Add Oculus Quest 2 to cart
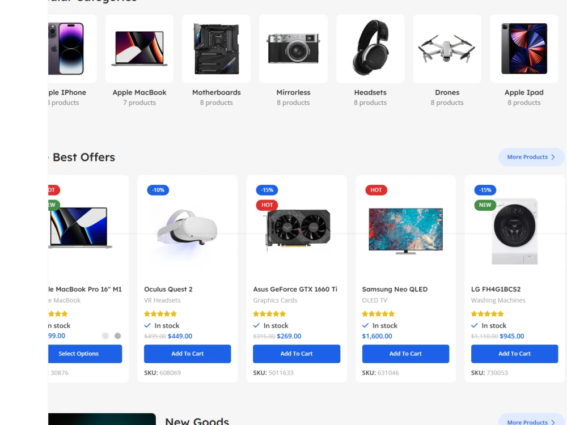This screenshot has width=567, height=425. tap(187, 354)
